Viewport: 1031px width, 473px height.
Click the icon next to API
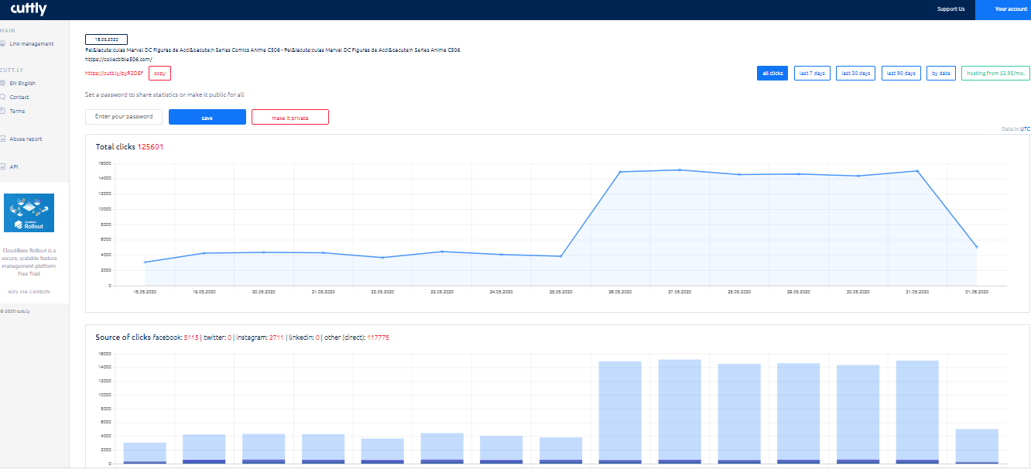click(x=3, y=166)
